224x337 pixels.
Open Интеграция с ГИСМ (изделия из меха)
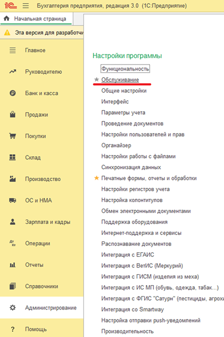150,277
